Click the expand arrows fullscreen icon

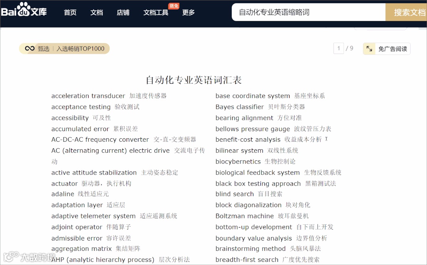[x=369, y=49]
